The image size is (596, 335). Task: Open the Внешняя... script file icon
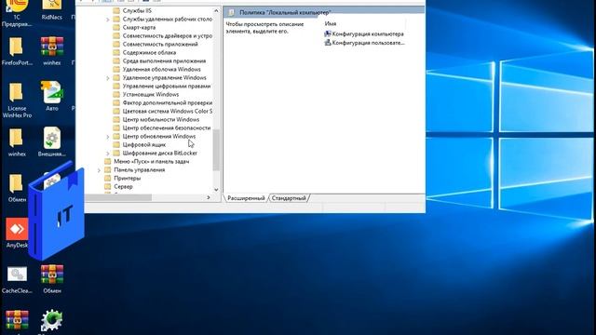tap(52, 141)
